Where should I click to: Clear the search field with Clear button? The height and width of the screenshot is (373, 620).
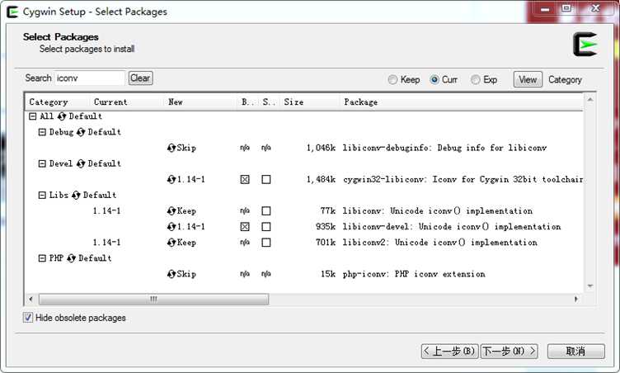click(x=140, y=78)
